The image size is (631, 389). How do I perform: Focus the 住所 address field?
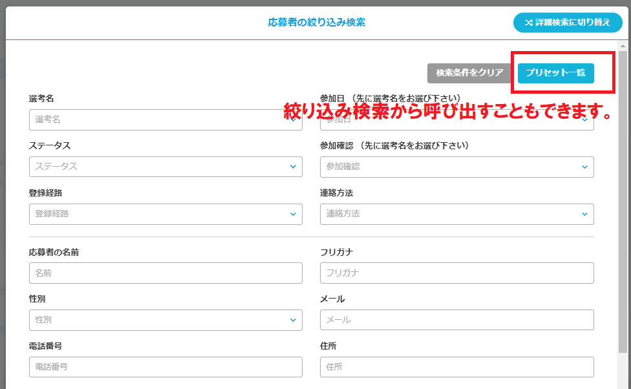[x=456, y=367]
